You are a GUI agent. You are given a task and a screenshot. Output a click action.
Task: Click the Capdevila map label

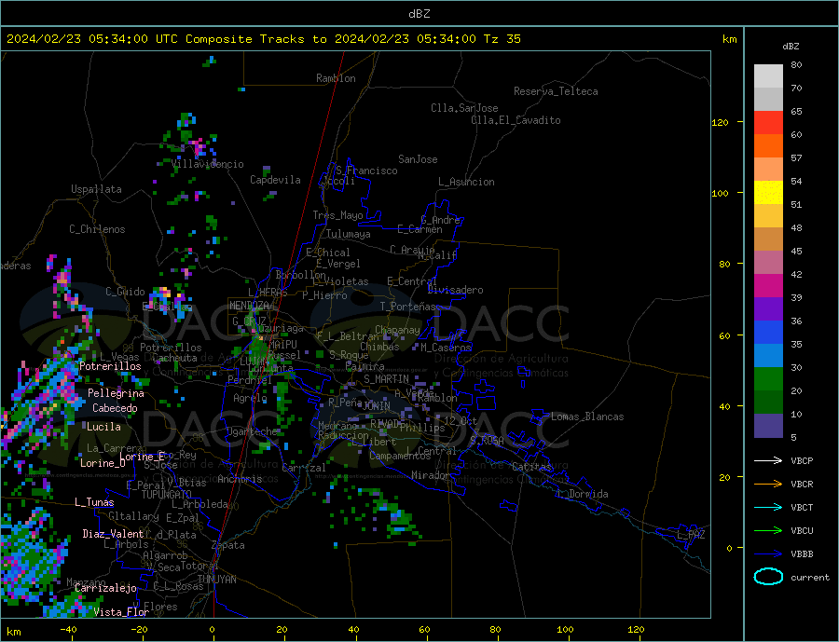click(275, 180)
